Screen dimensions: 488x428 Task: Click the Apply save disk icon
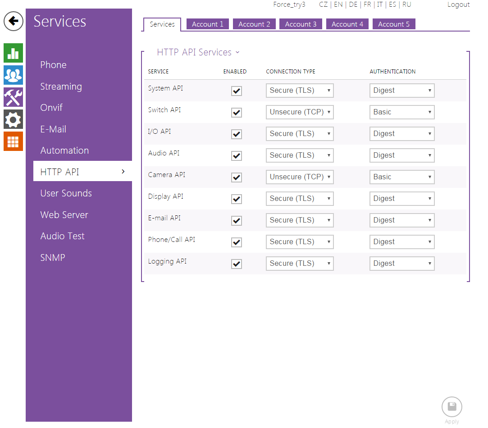coord(452,407)
